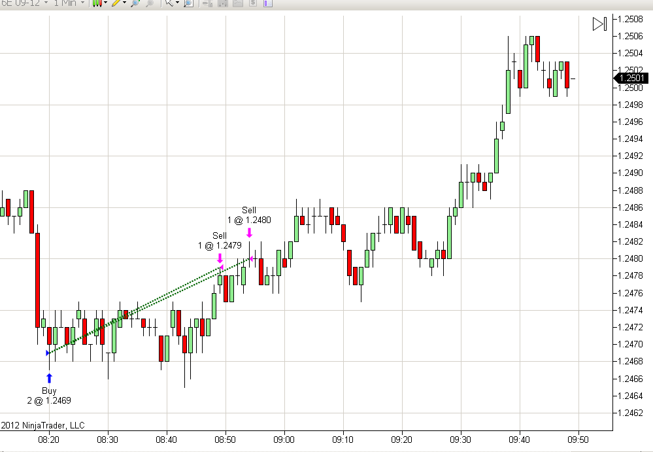Click the blue entry triangle marker
This screenshot has width=653, height=452.
pos(48,353)
